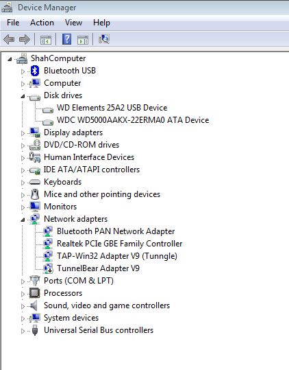Expand the Universal Serial Bus controllers node

(x=23, y=331)
